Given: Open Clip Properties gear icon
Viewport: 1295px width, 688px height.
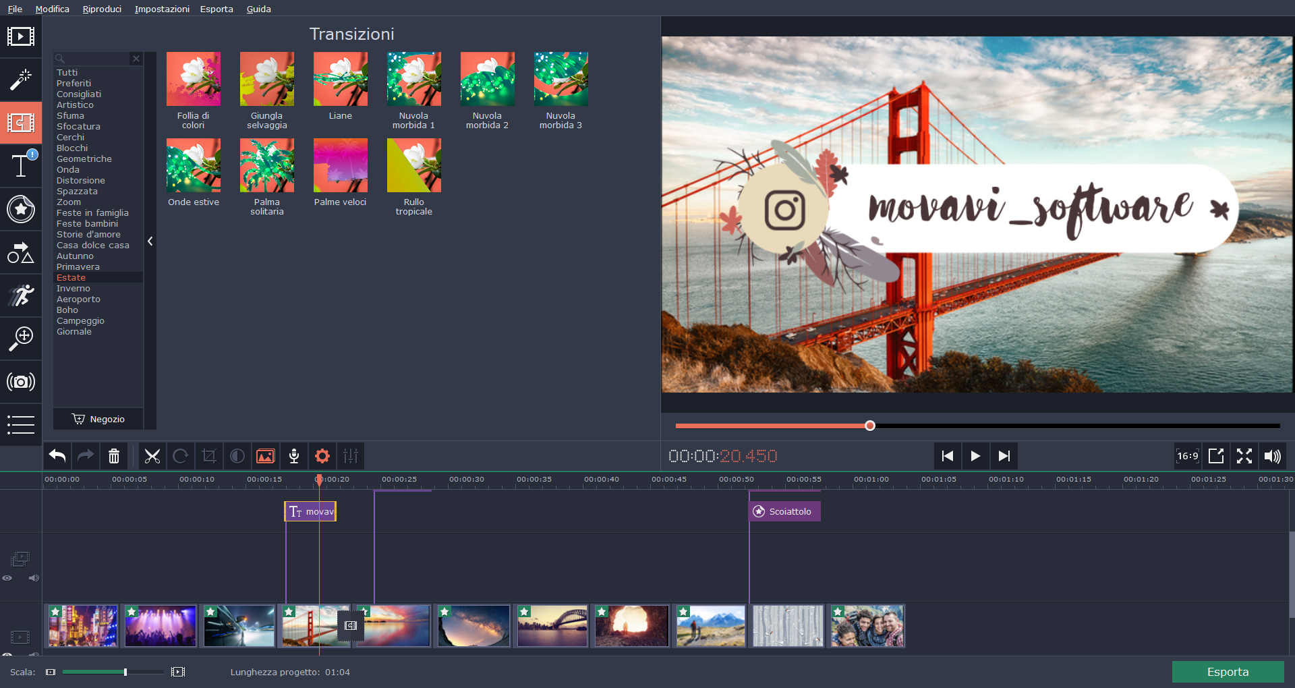Looking at the screenshot, I should pyautogui.click(x=322, y=457).
